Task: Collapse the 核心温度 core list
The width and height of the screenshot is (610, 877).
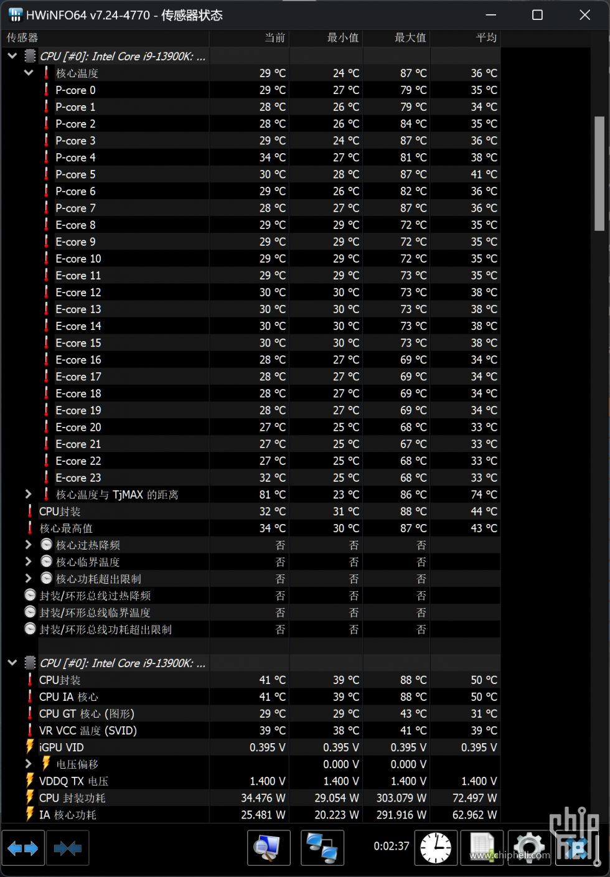Action: (x=29, y=73)
